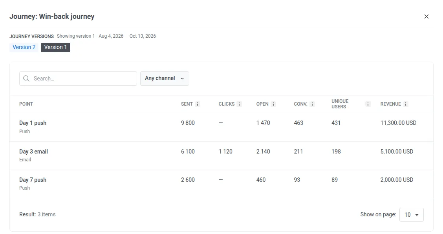Viewport: 443px width, 234px height.
Task: Click the unique users value 89
Action: coord(335,180)
